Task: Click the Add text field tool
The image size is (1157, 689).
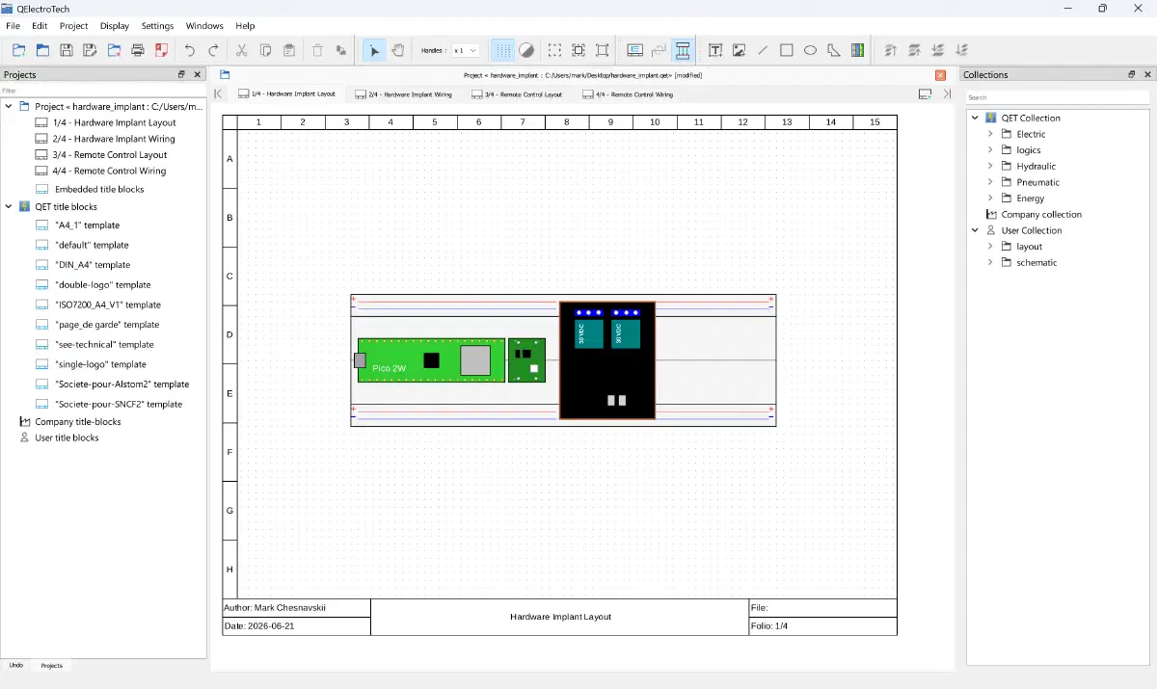Action: 715,50
